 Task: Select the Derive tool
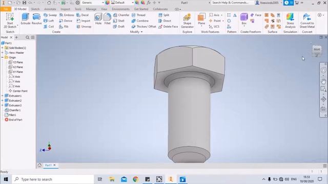[x=66, y=20]
